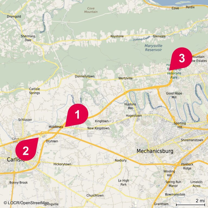
Task: Click the Cove Mountain label
Action: coord(91,10)
